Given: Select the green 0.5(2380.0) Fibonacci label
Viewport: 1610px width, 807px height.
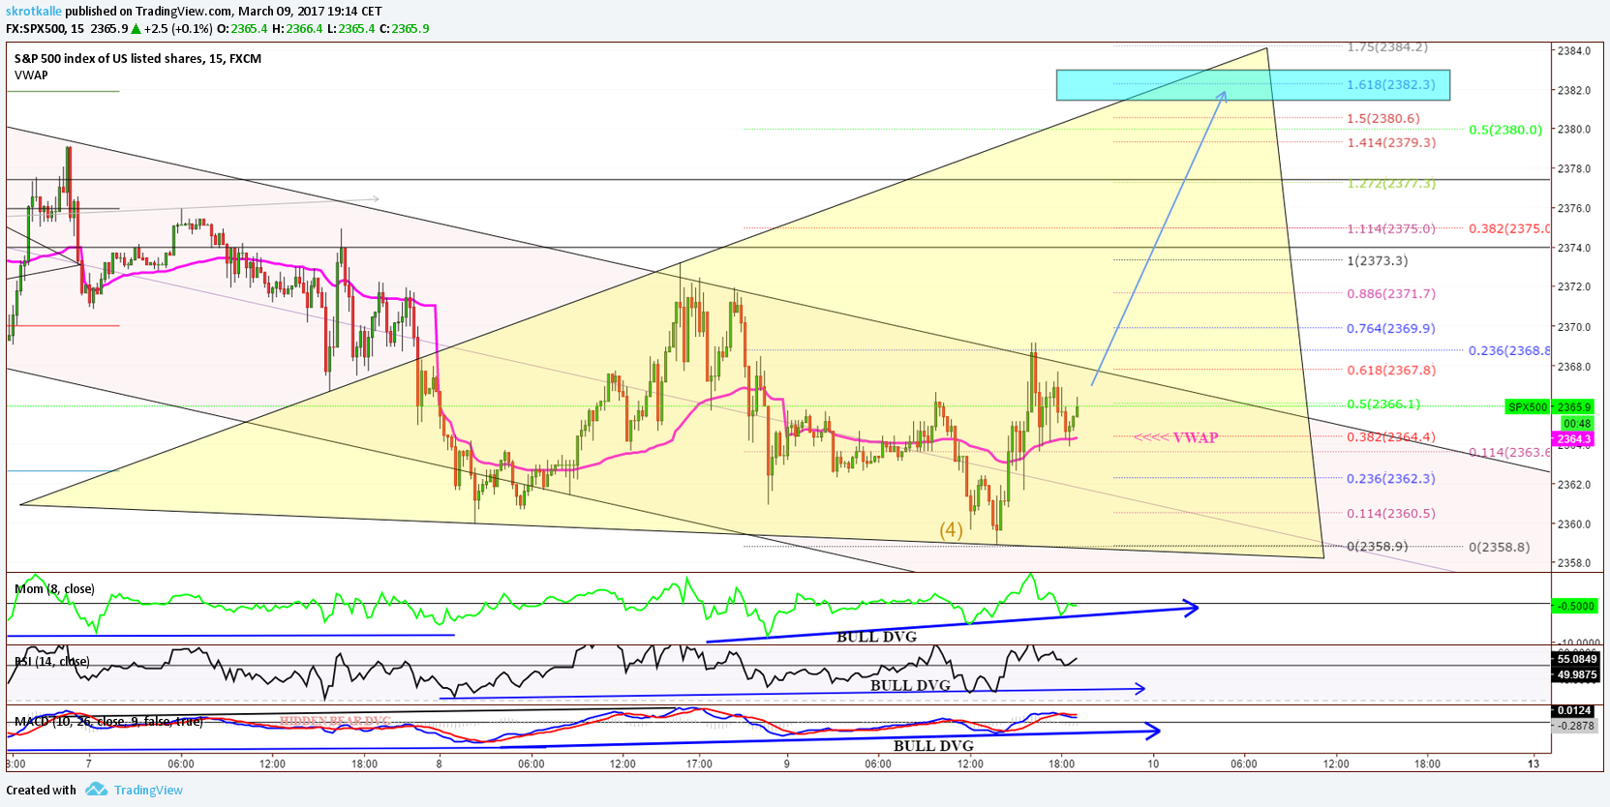Looking at the screenshot, I should [x=1505, y=130].
